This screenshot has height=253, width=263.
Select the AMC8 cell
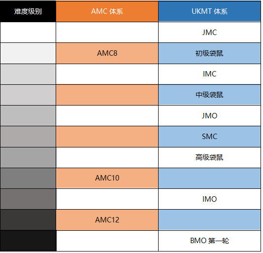pyautogui.click(x=107, y=53)
